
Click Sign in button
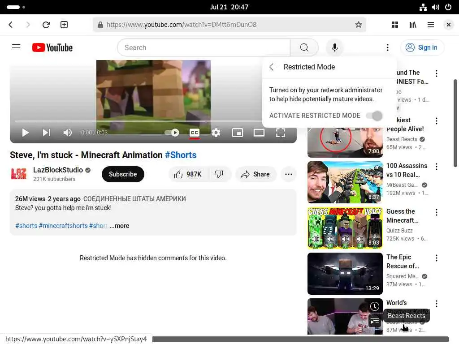[422, 47]
